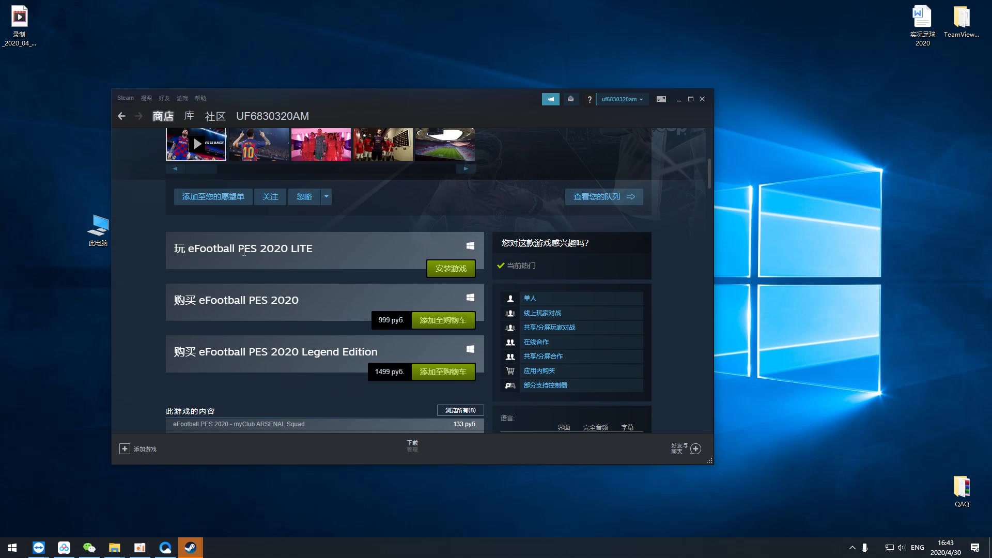The width and height of the screenshot is (992, 558).
Task: Select the QAQ desktop folder icon
Action: click(962, 491)
